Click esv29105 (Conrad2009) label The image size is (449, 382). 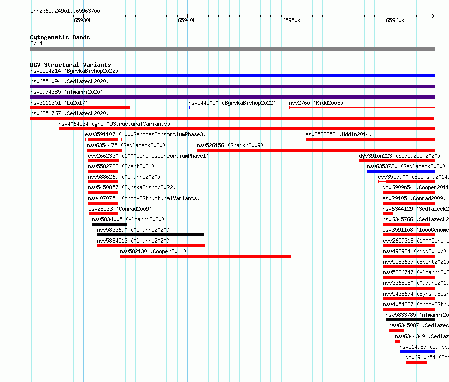pos(414,198)
